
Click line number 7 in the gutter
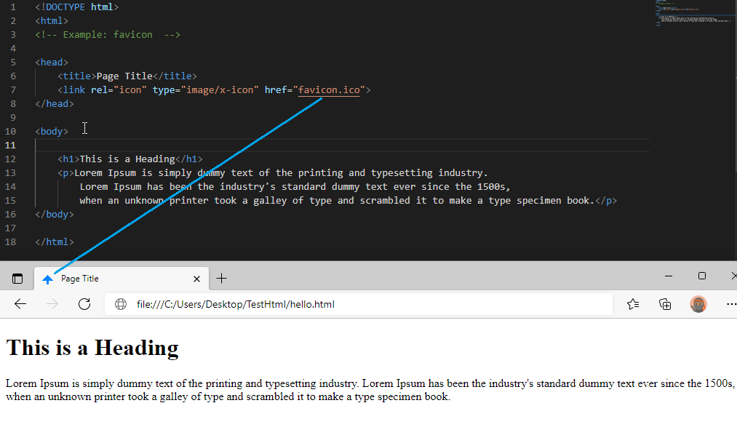point(12,89)
